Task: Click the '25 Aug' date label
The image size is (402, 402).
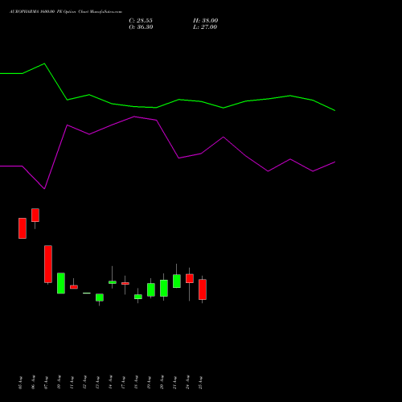Action: 201,383
